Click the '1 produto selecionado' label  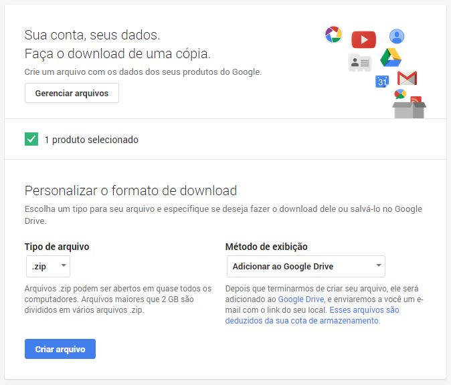pyautogui.click(x=91, y=140)
